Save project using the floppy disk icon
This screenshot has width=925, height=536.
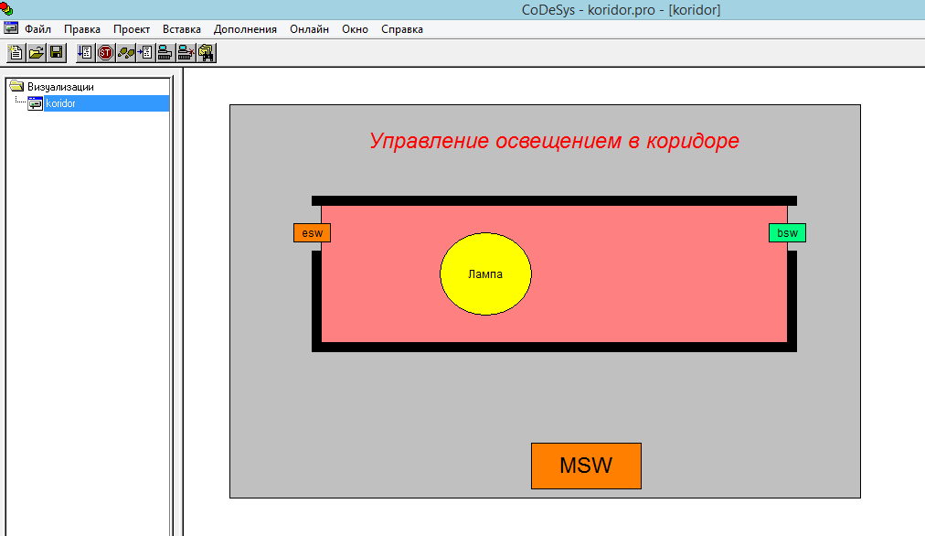56,52
